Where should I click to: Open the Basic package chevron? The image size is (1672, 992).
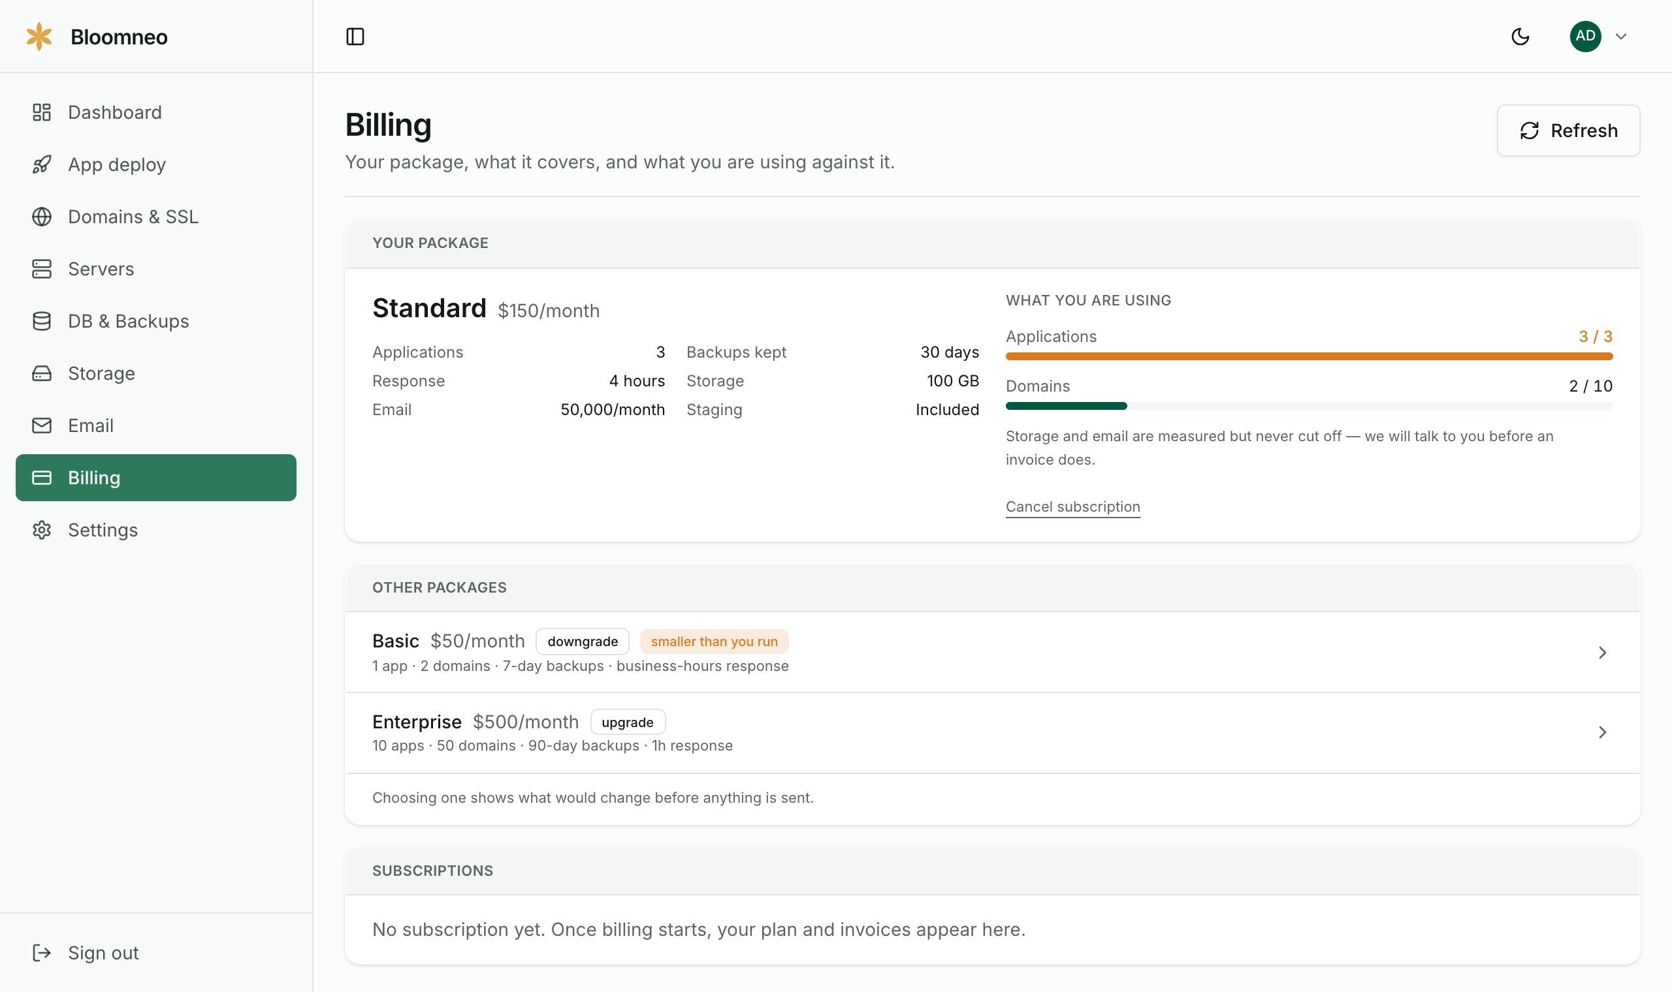coord(1601,653)
